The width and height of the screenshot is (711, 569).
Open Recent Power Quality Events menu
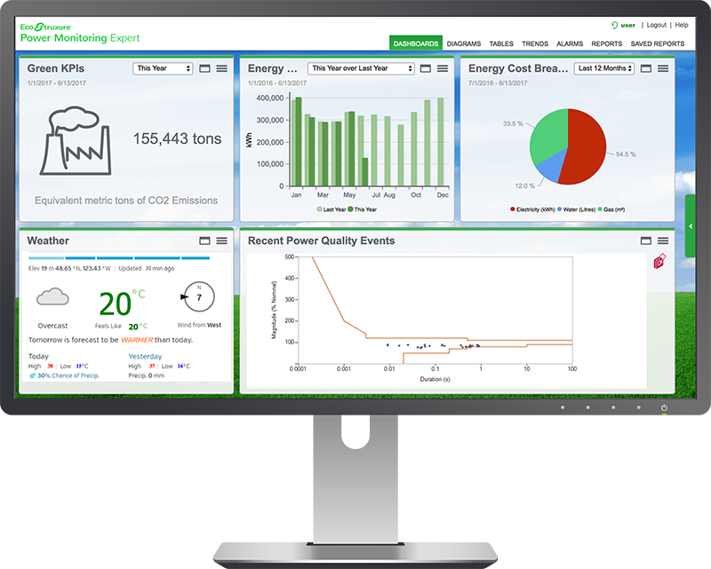tap(663, 241)
